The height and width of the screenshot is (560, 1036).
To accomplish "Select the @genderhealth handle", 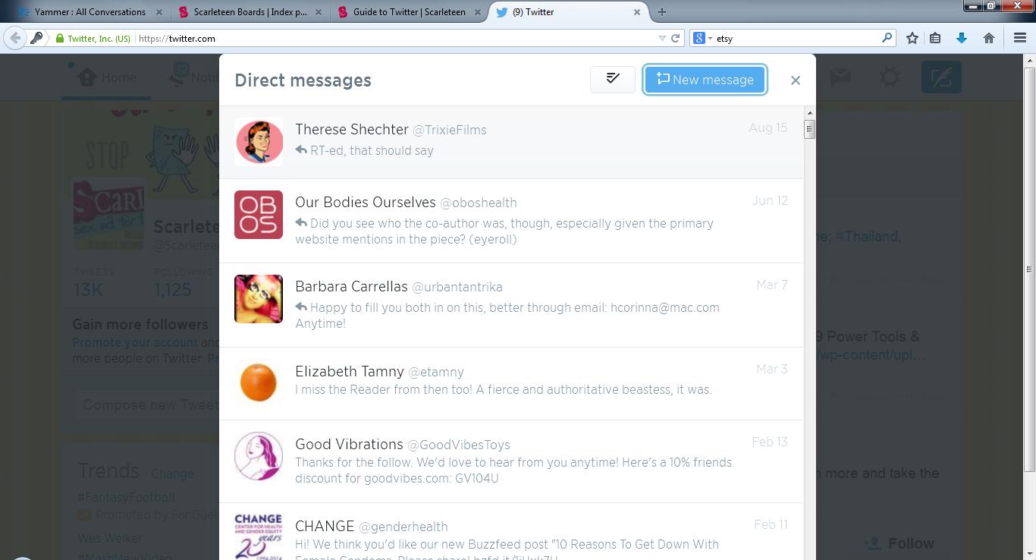I will [x=403, y=527].
